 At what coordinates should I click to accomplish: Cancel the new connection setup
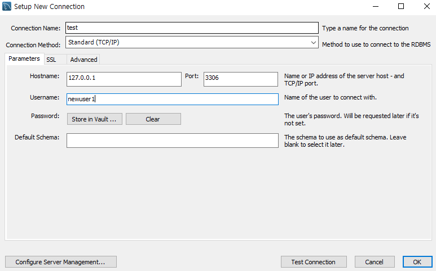[x=375, y=262]
